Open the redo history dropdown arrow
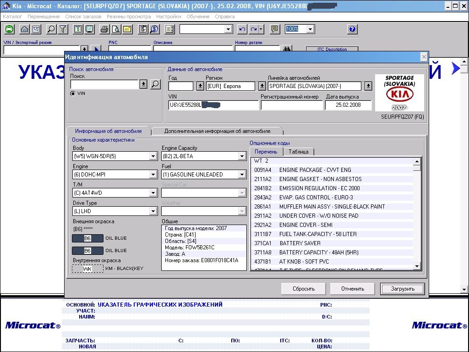 (x=261, y=29)
